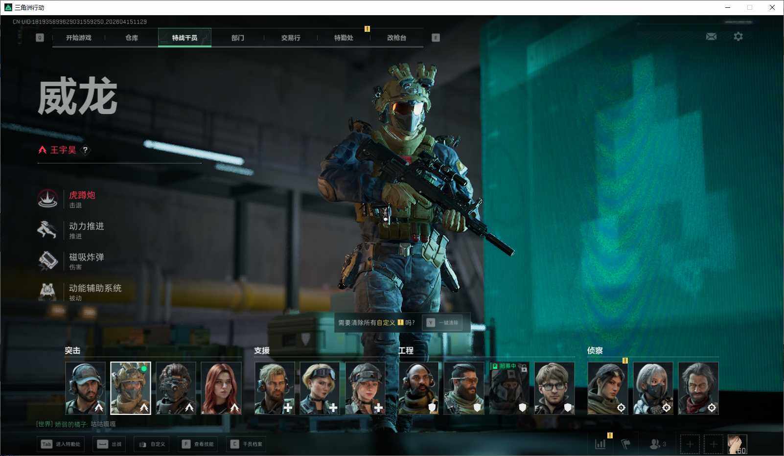Image resolution: width=784 pixels, height=456 pixels.
Task: Open the mail inbox envelope icon
Action: 711,37
